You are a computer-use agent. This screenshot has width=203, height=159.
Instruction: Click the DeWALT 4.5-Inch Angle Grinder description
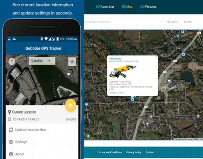coord(124,61)
